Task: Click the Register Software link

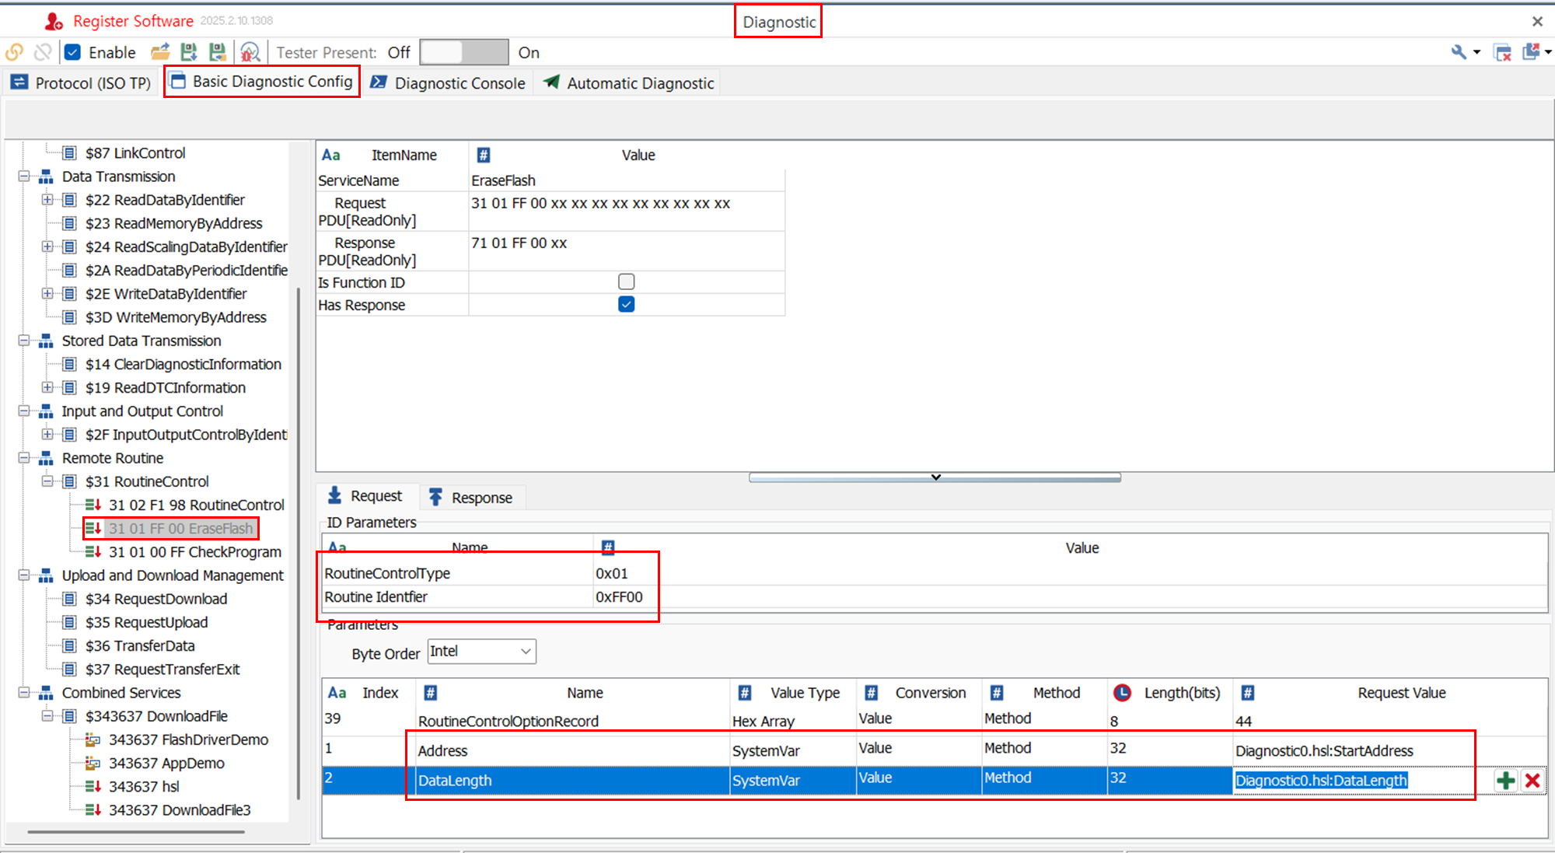Action: pyautogui.click(x=132, y=21)
